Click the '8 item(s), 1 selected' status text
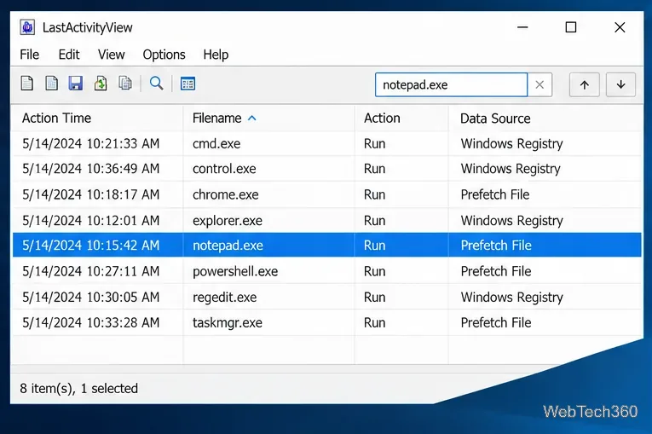Viewport: 652px width, 434px height. 78,389
